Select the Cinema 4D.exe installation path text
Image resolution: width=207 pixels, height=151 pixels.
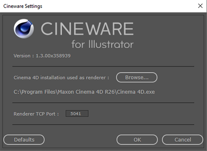tap(84, 92)
